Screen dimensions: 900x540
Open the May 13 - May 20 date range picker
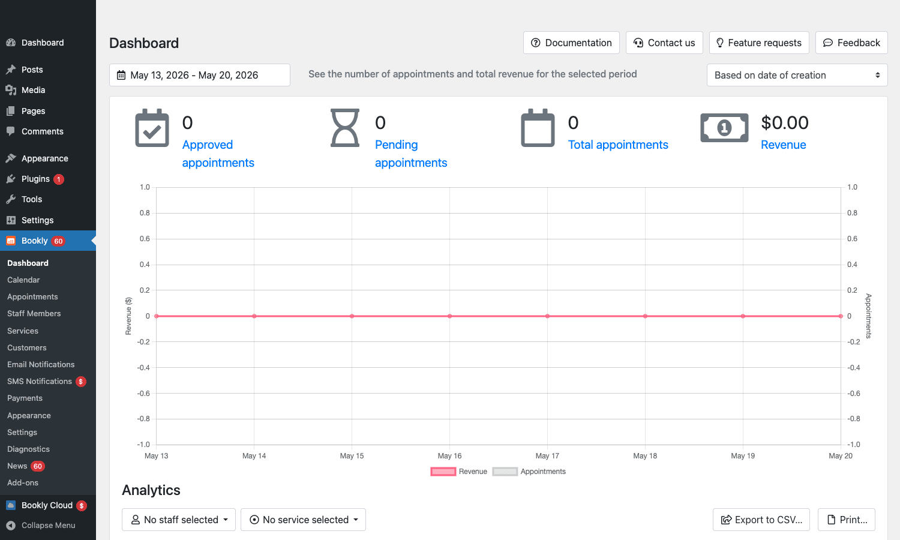point(200,75)
